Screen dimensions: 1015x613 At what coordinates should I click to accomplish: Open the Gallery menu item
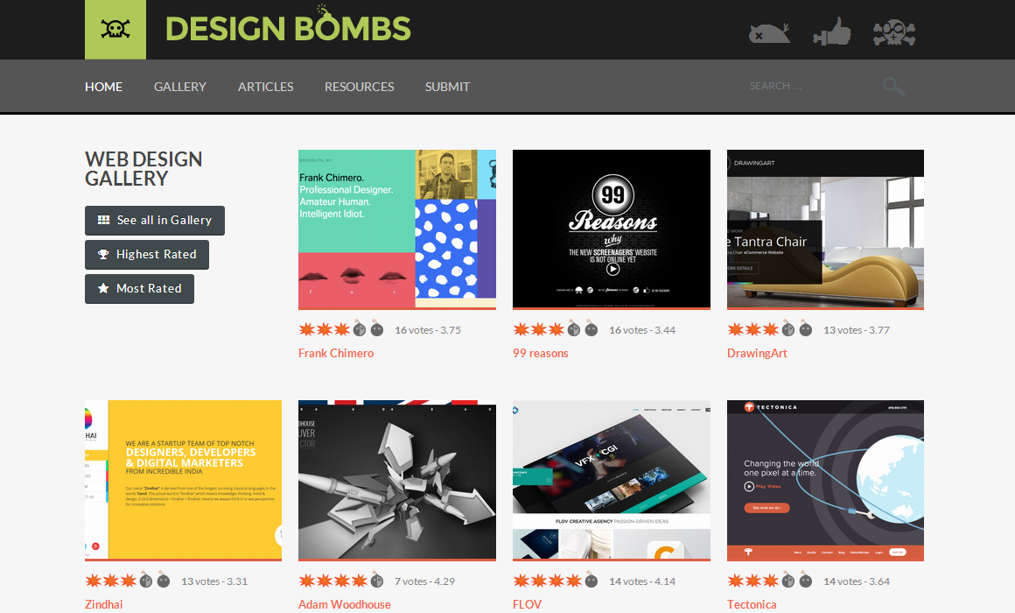click(x=180, y=87)
